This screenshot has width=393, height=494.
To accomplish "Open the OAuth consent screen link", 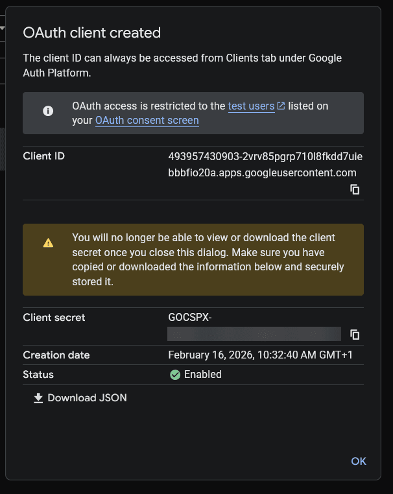I will (x=147, y=121).
